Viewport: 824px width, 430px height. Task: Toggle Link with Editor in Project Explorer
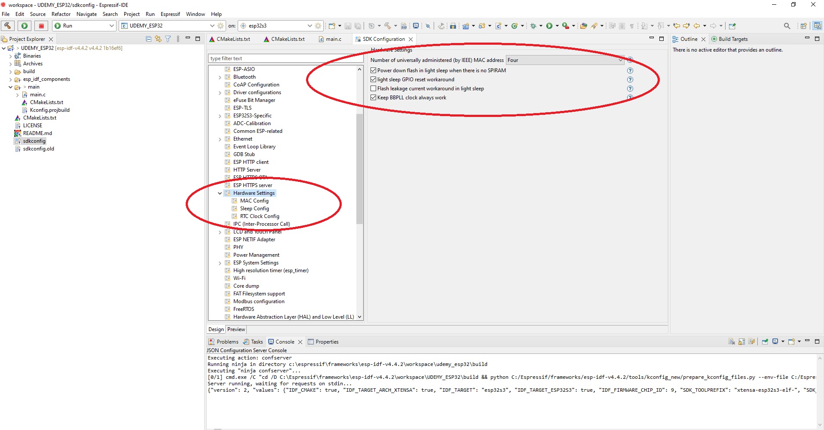pyautogui.click(x=158, y=39)
